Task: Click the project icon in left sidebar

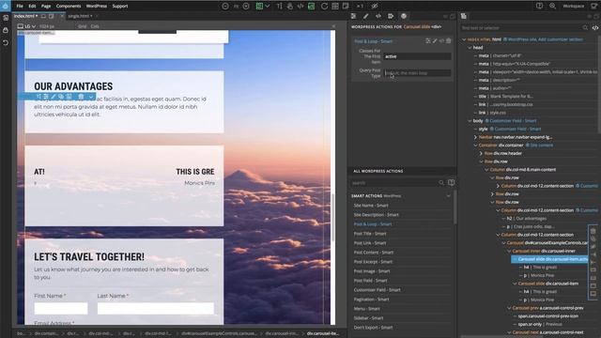Action: (6, 18)
